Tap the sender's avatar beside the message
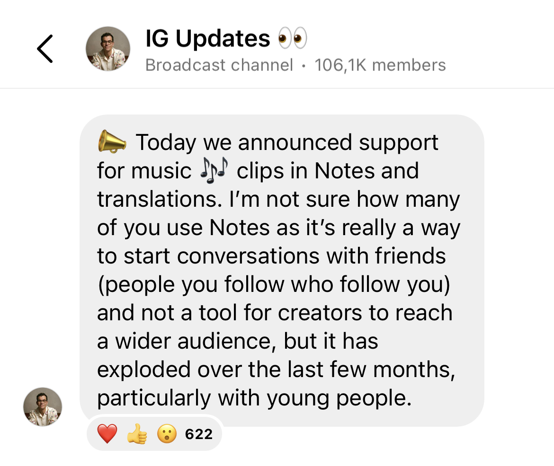554x466 pixels. [42, 406]
